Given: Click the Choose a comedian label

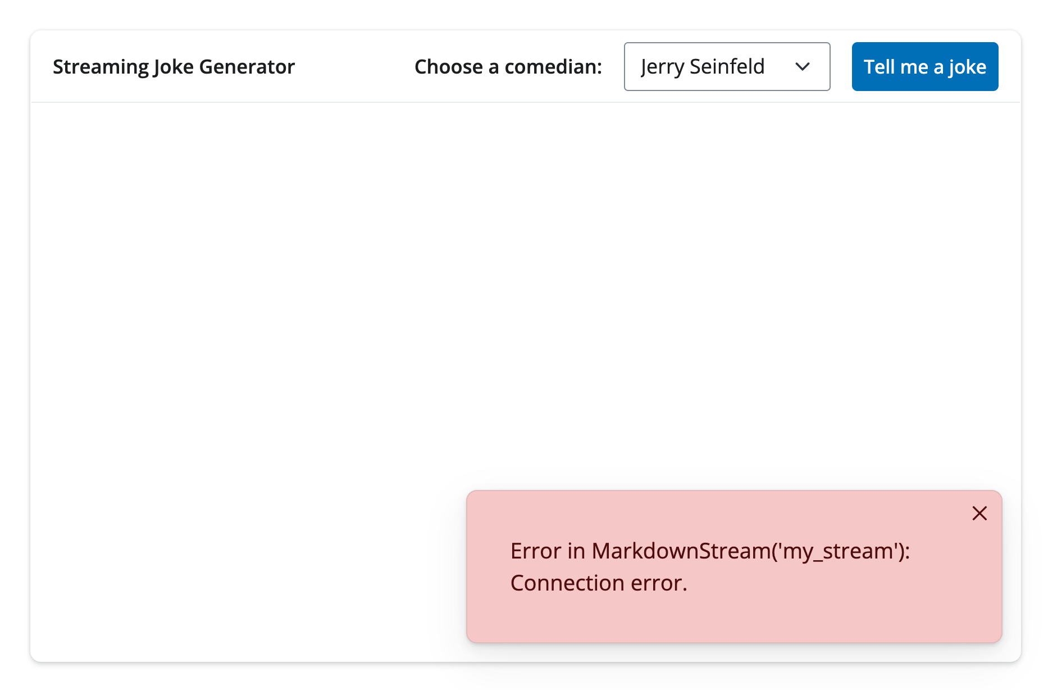Looking at the screenshot, I should coord(508,67).
